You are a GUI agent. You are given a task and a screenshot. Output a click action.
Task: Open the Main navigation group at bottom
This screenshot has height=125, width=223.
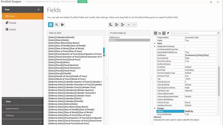(x=23, y=102)
